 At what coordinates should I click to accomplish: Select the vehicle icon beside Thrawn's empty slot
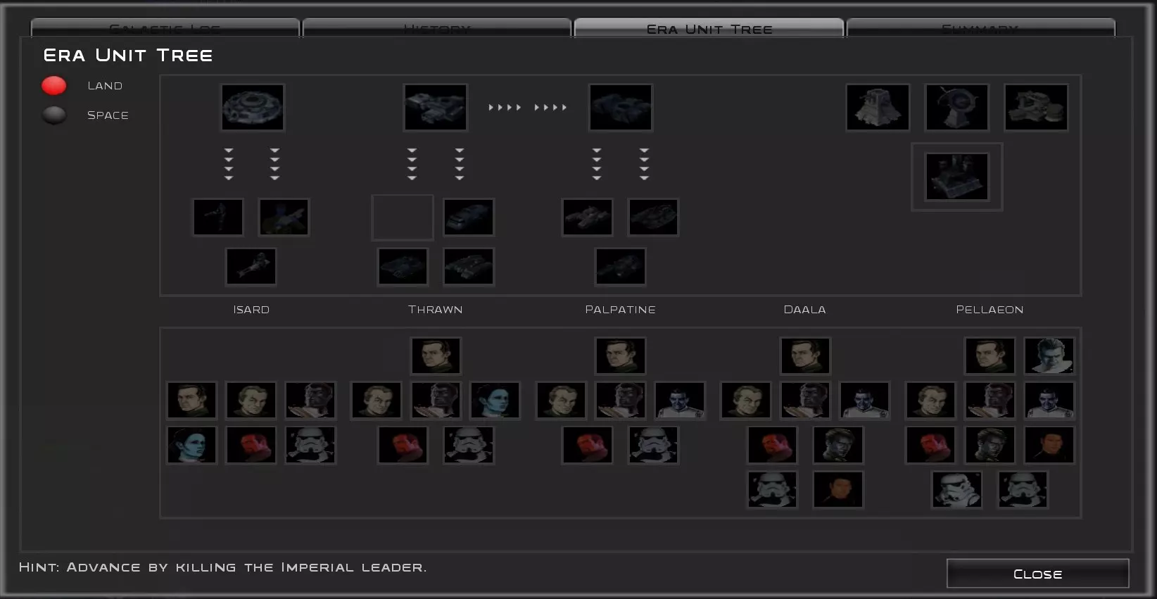(469, 217)
